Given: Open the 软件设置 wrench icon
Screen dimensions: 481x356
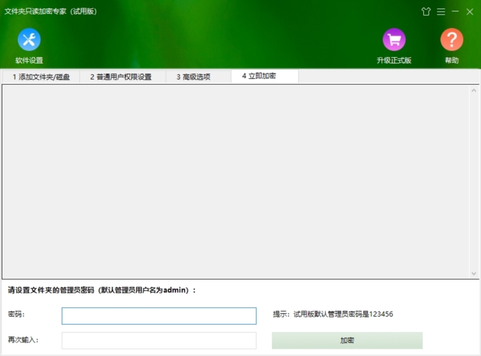Looking at the screenshot, I should (x=29, y=40).
